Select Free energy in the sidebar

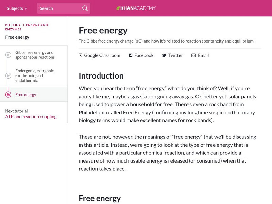click(27, 95)
